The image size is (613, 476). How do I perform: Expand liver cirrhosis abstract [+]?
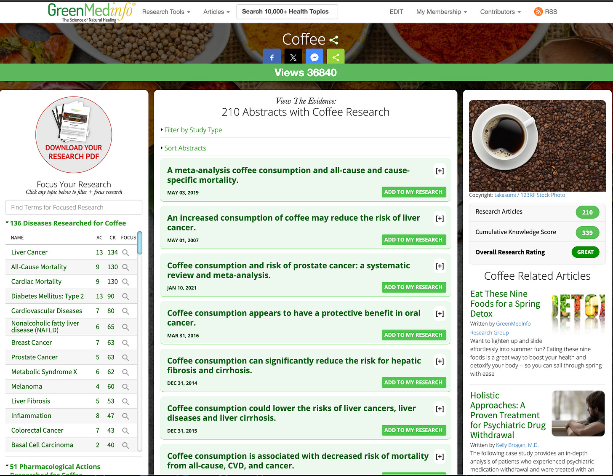click(x=440, y=409)
